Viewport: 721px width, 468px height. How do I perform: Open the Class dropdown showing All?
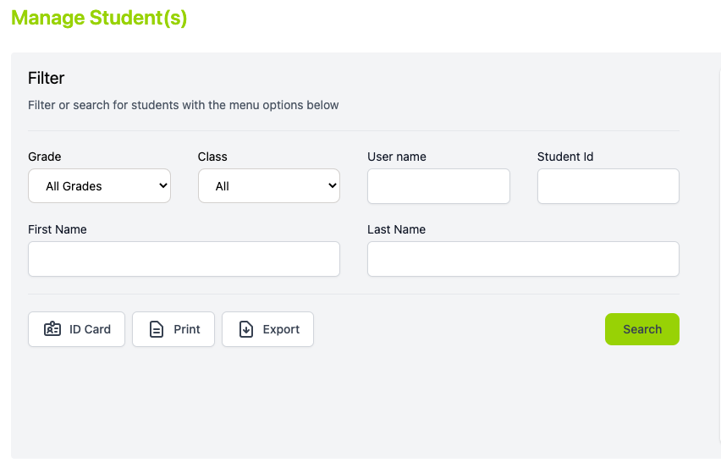(269, 185)
